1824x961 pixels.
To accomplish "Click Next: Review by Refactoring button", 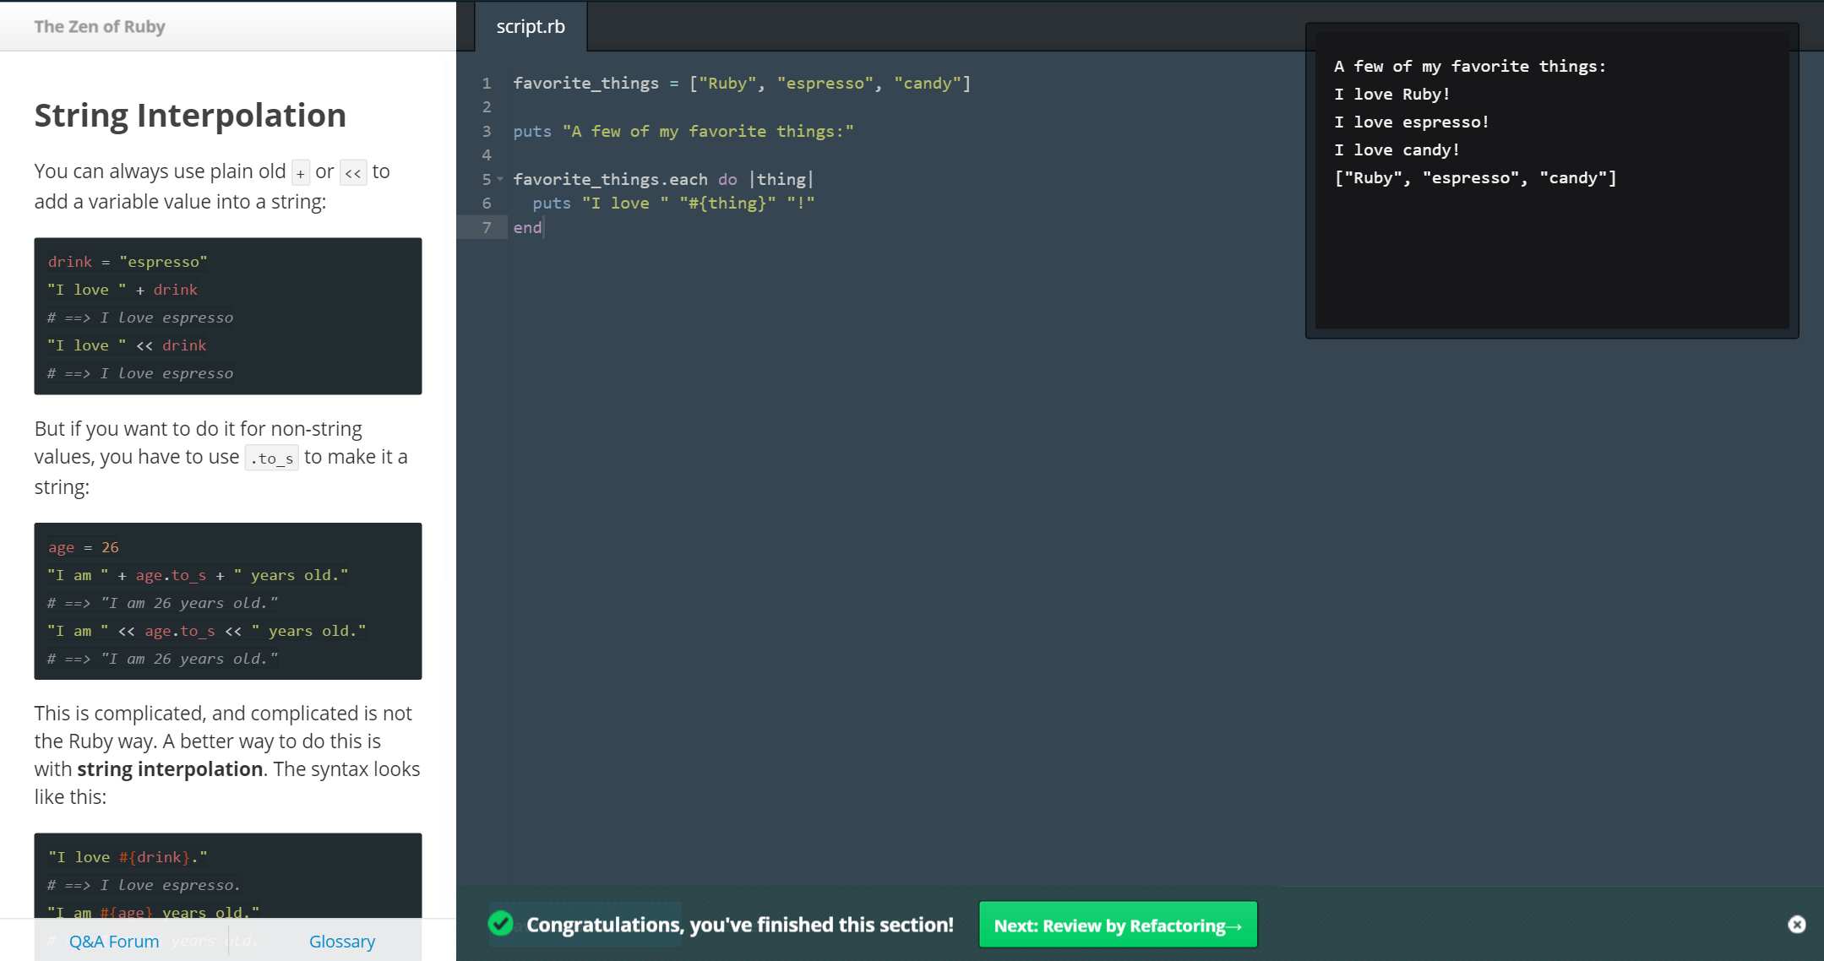I will (1118, 926).
